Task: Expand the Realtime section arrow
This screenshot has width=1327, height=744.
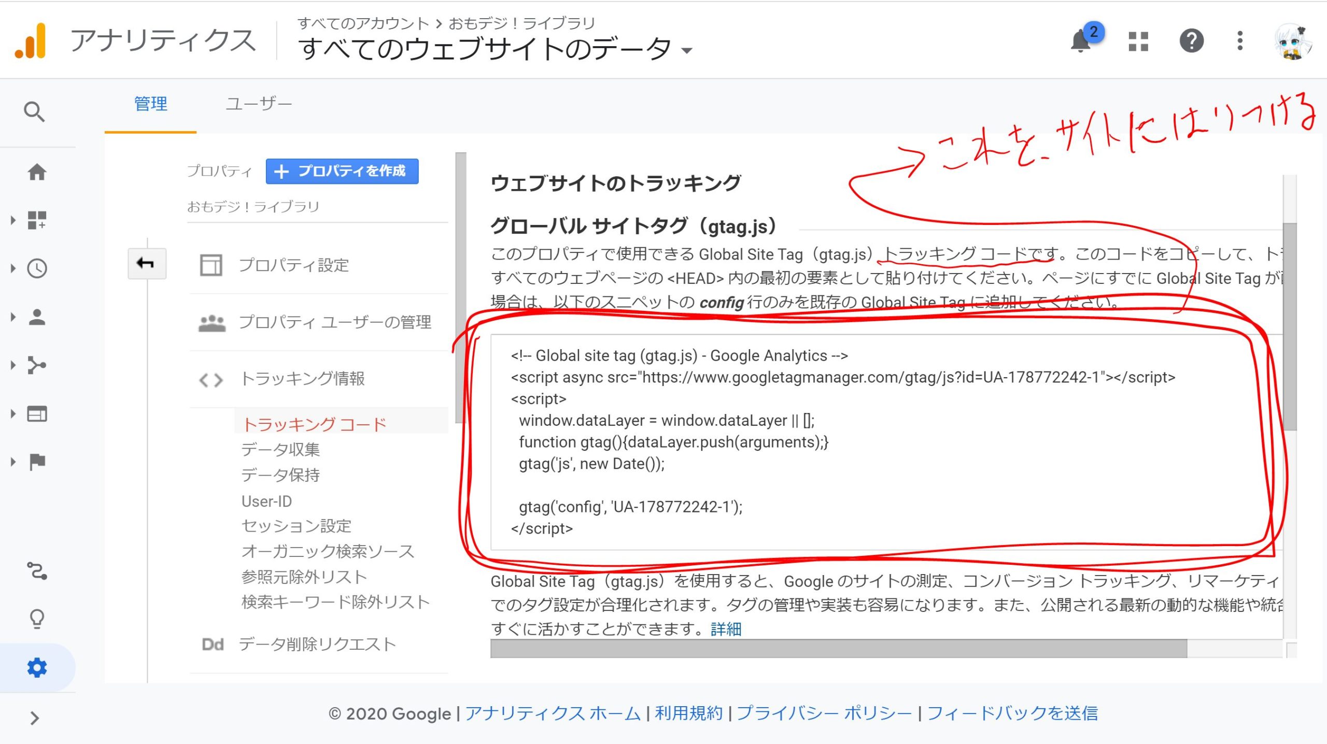Action: (x=13, y=268)
